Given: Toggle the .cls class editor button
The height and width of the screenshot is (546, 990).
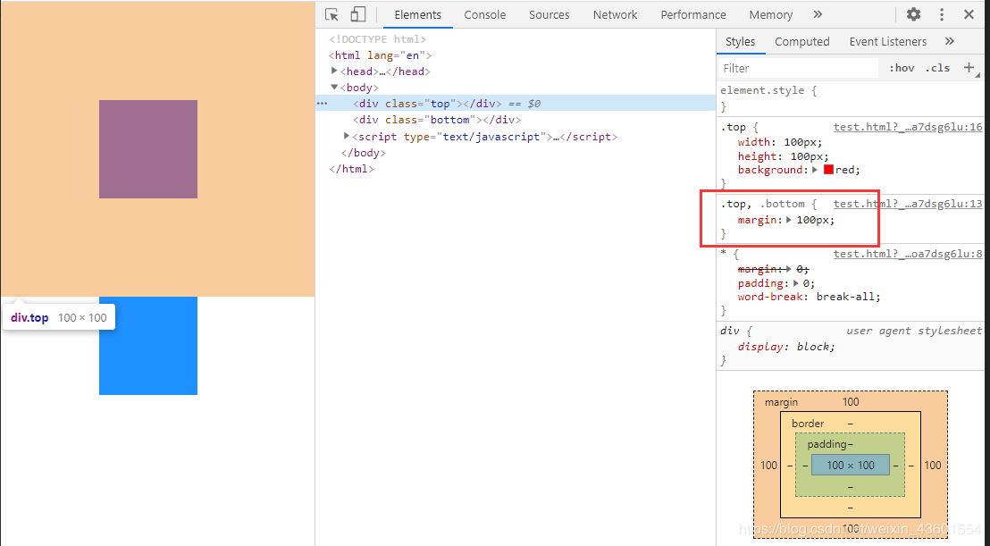Looking at the screenshot, I should click(x=937, y=68).
